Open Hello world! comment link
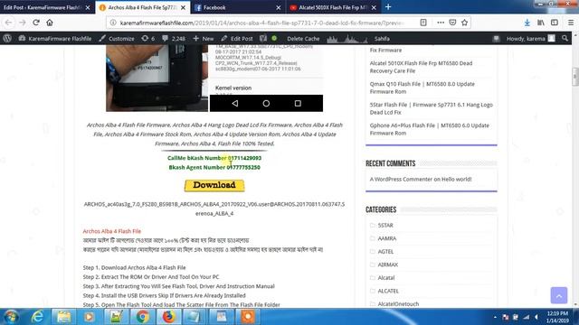 coord(456,179)
